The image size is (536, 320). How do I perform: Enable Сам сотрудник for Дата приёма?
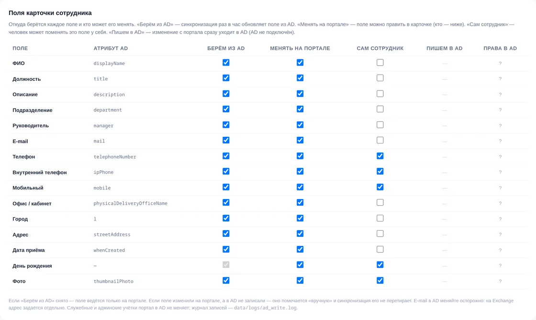(x=380, y=249)
